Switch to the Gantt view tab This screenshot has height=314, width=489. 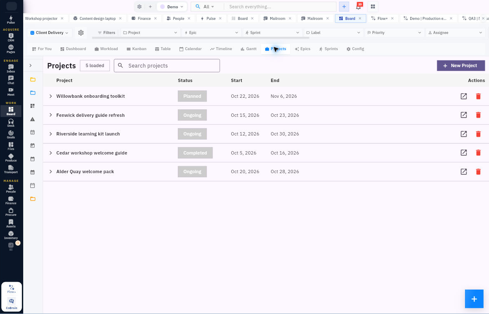248,48
